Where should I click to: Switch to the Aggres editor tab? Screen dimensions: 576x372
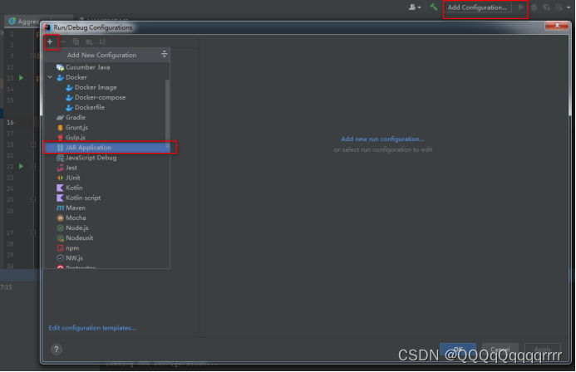(x=24, y=22)
